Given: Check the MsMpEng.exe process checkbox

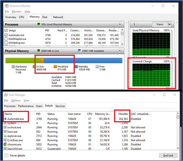Looking at the screenshot, I should pos(6,43).
